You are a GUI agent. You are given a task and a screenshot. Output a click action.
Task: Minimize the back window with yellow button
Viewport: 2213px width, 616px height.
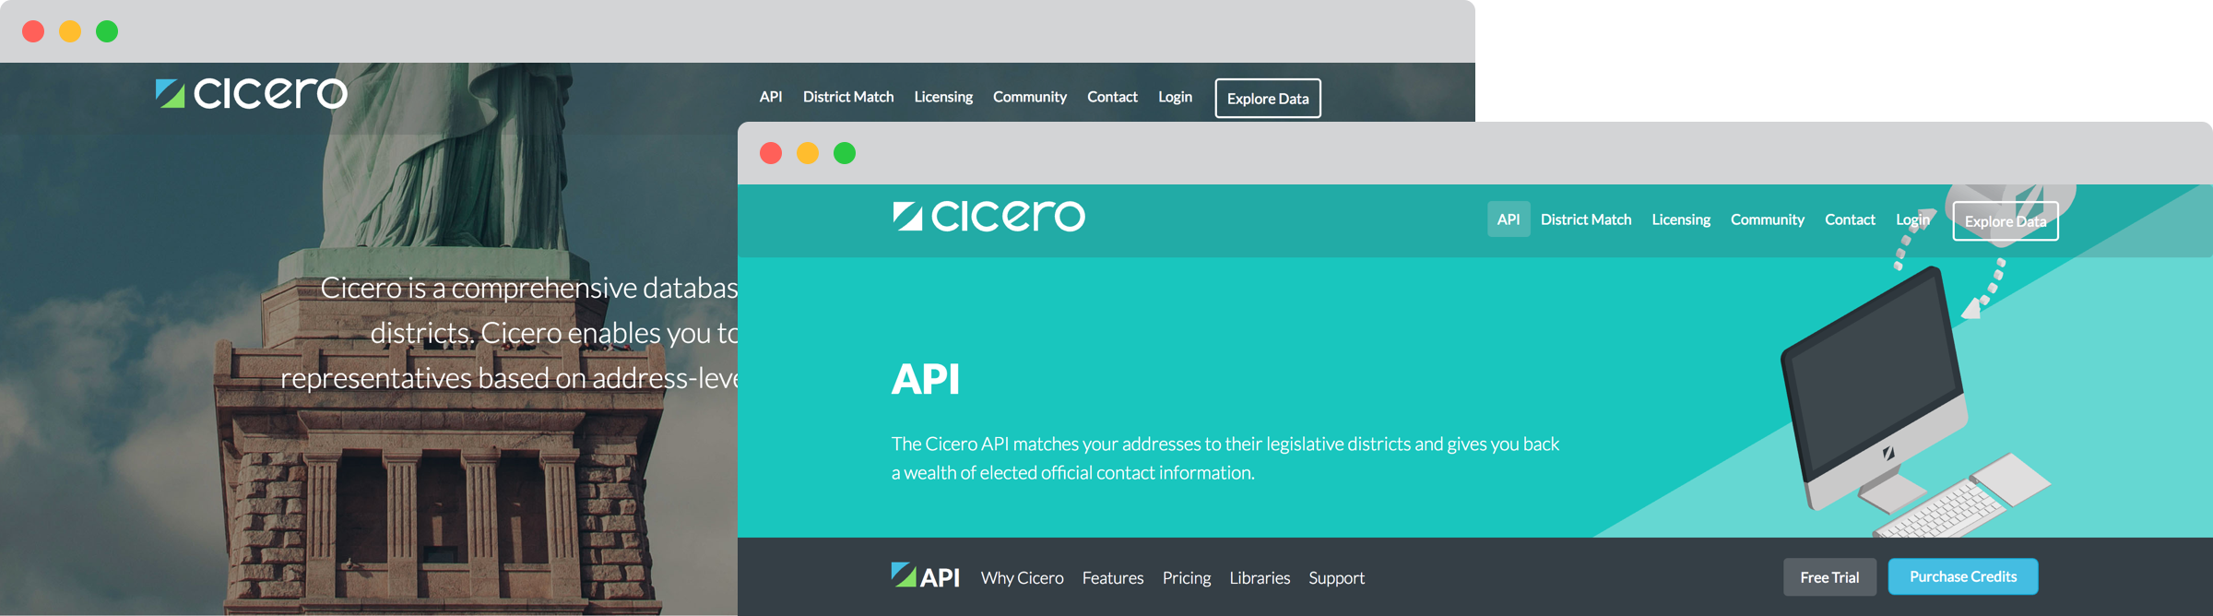(70, 31)
